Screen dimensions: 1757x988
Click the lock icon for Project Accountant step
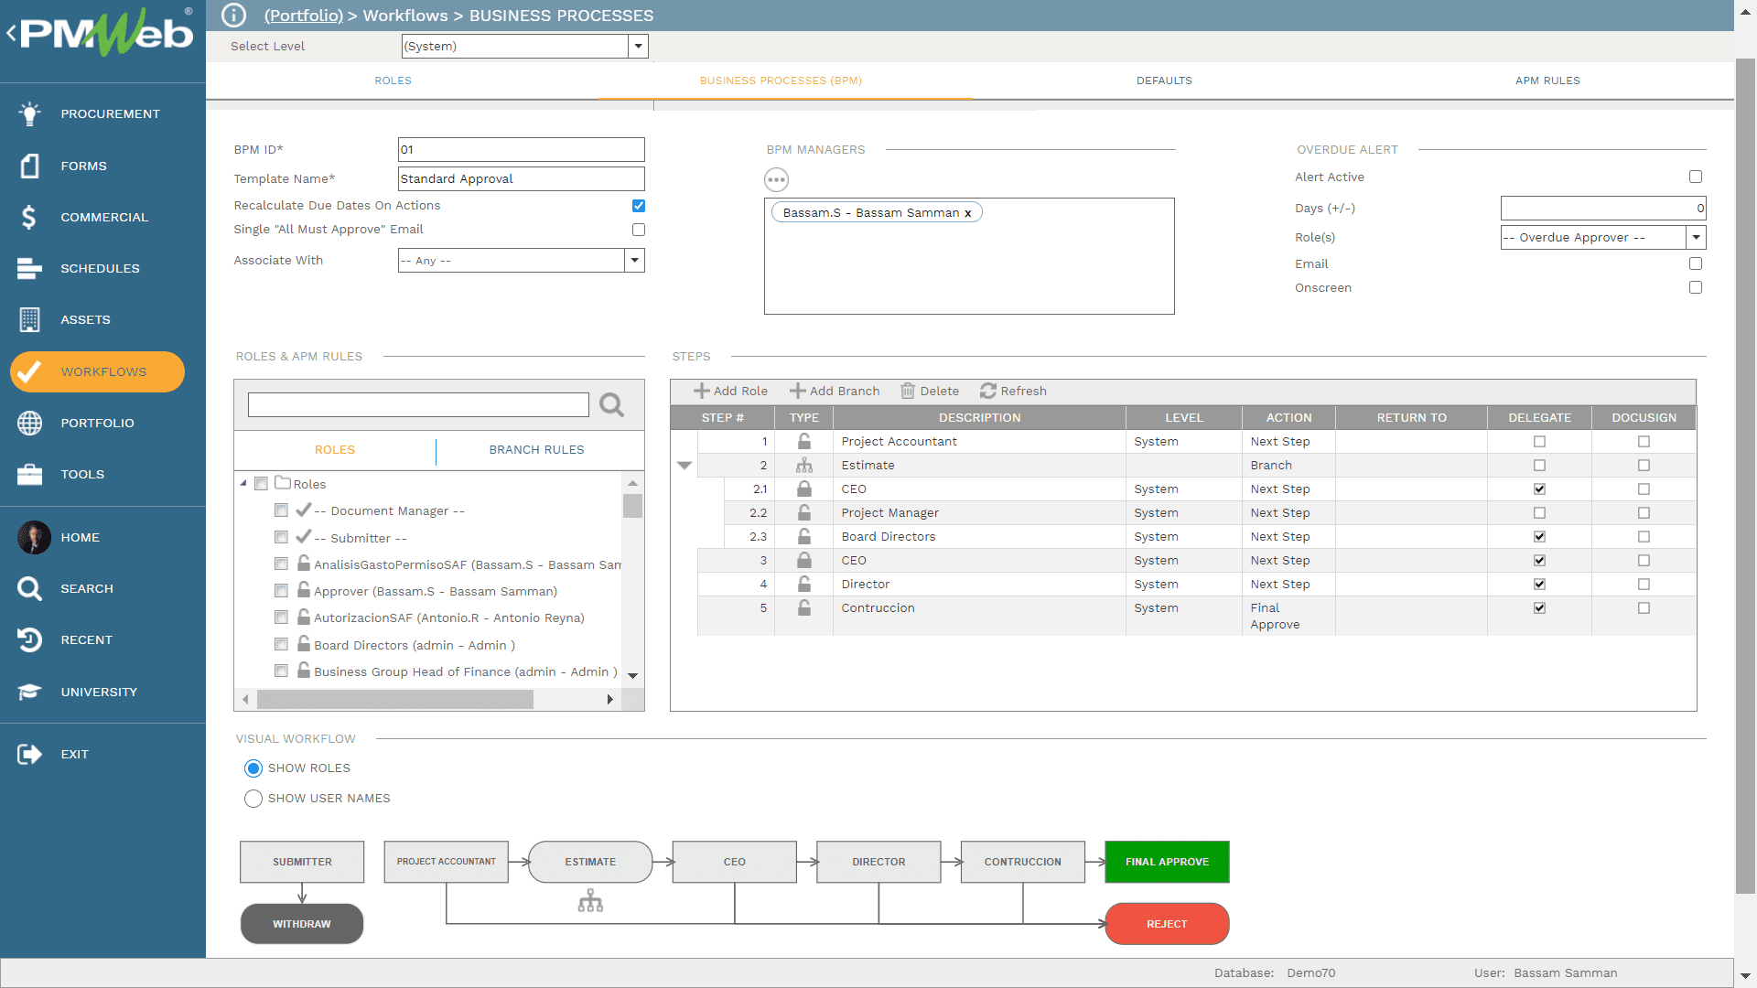pos(804,441)
